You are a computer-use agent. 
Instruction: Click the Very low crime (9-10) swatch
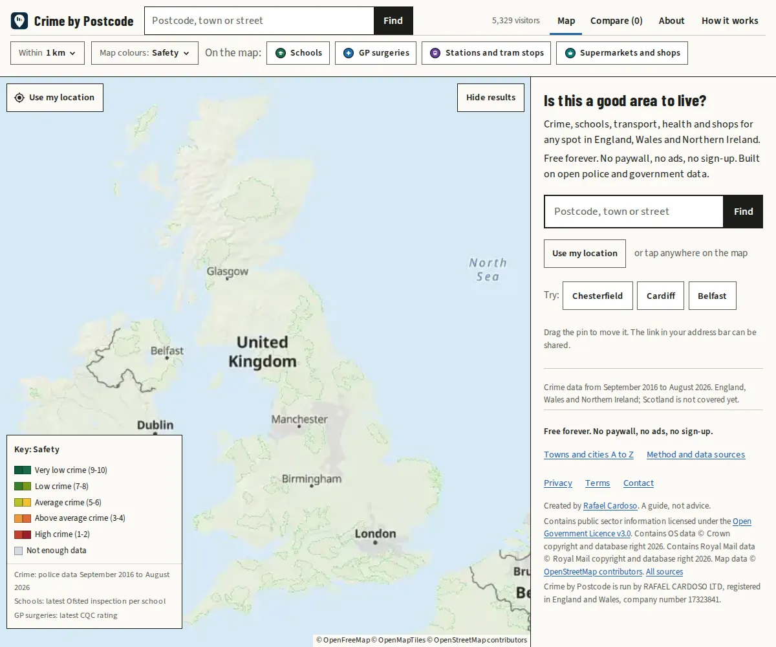pos(23,470)
